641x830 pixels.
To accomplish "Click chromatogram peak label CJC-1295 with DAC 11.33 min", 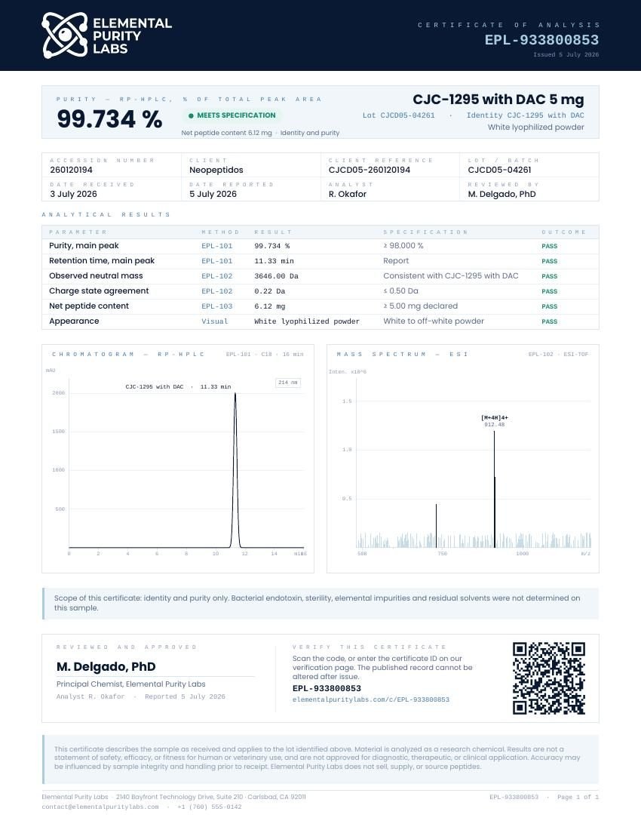I will pyautogui.click(x=178, y=387).
